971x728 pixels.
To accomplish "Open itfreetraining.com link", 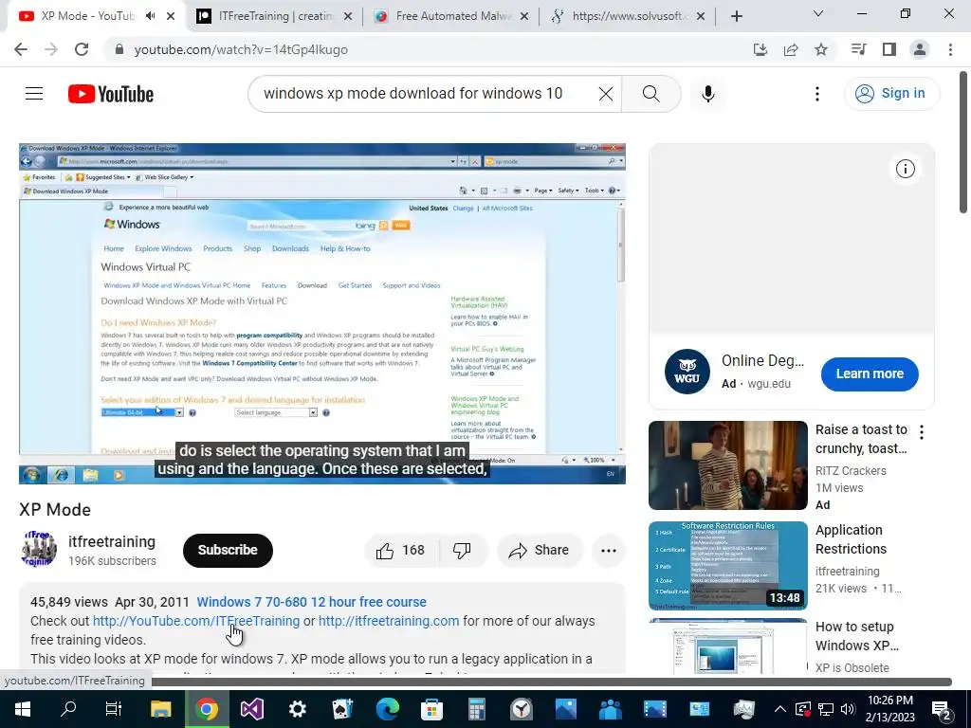I will click(389, 621).
